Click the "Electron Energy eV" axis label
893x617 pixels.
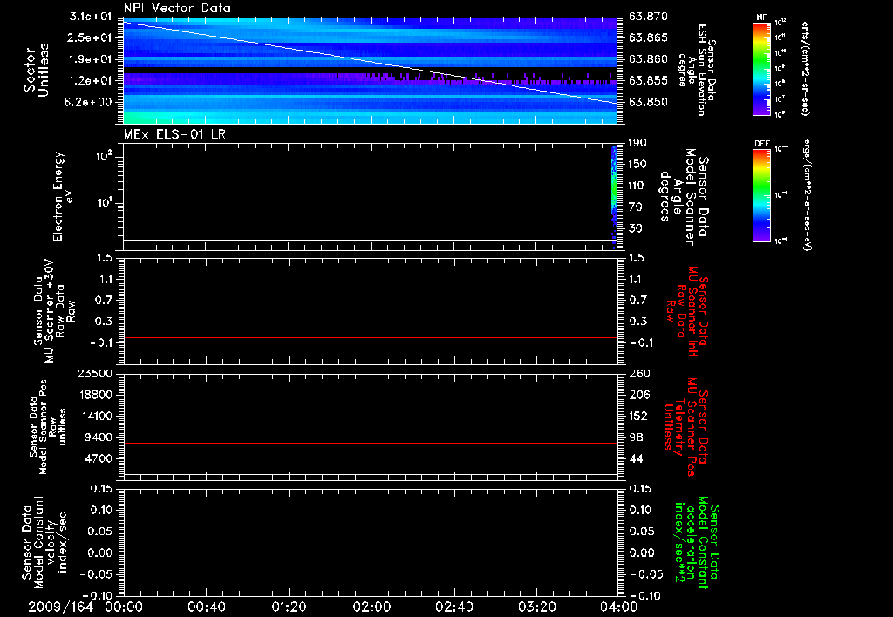click(x=63, y=196)
